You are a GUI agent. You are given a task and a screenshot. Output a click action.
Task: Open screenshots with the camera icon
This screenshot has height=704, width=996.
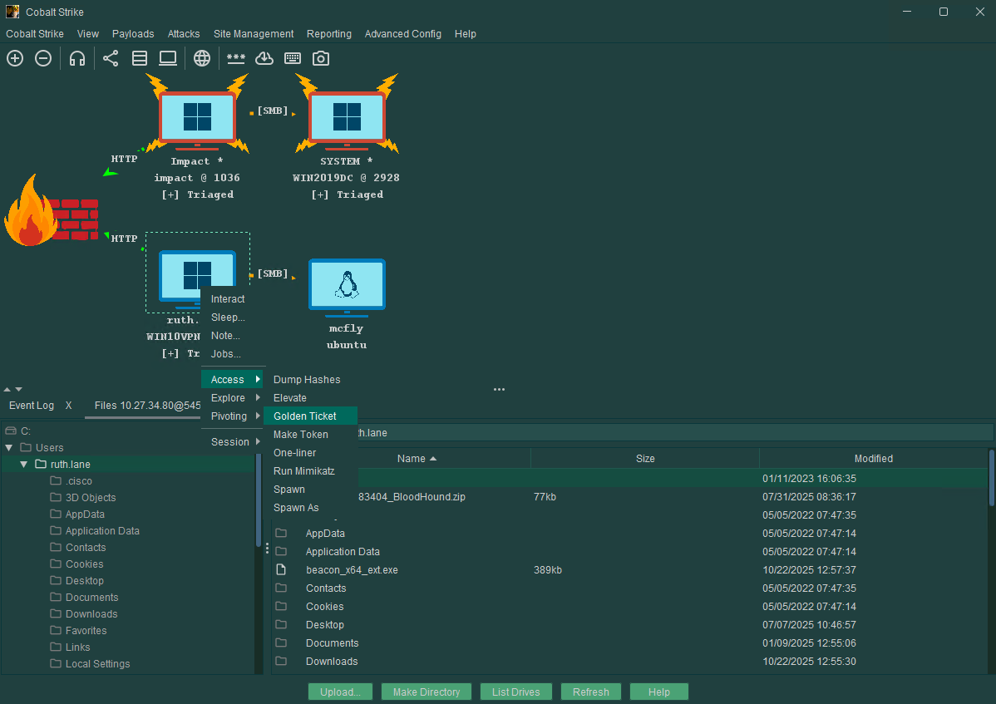pos(321,58)
